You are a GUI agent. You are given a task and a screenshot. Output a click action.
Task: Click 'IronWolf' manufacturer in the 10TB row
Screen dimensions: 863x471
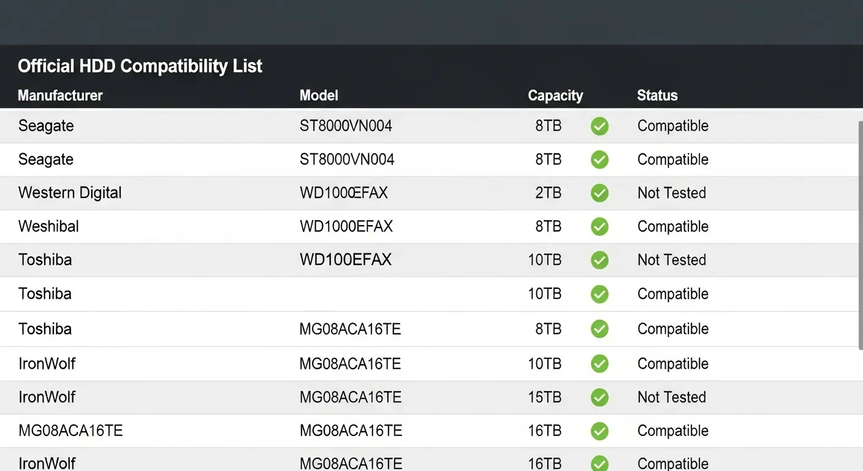(x=47, y=364)
